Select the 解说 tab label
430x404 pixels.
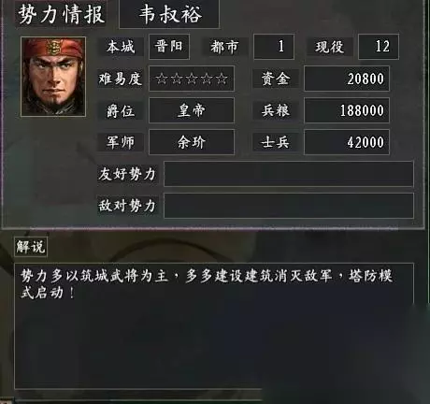coord(31,247)
